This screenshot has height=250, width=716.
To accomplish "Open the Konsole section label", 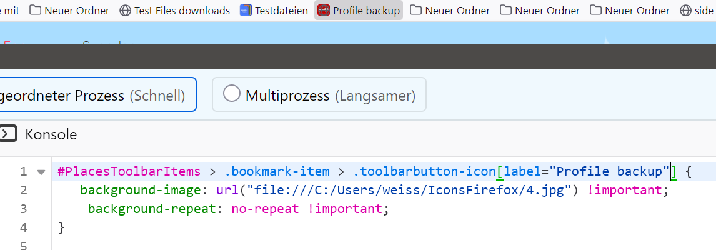I will [x=51, y=134].
